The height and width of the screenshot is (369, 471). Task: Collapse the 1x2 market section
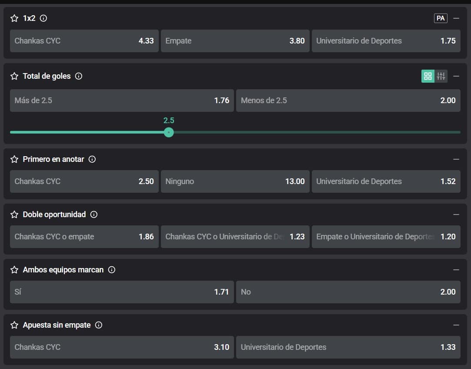tap(456, 18)
